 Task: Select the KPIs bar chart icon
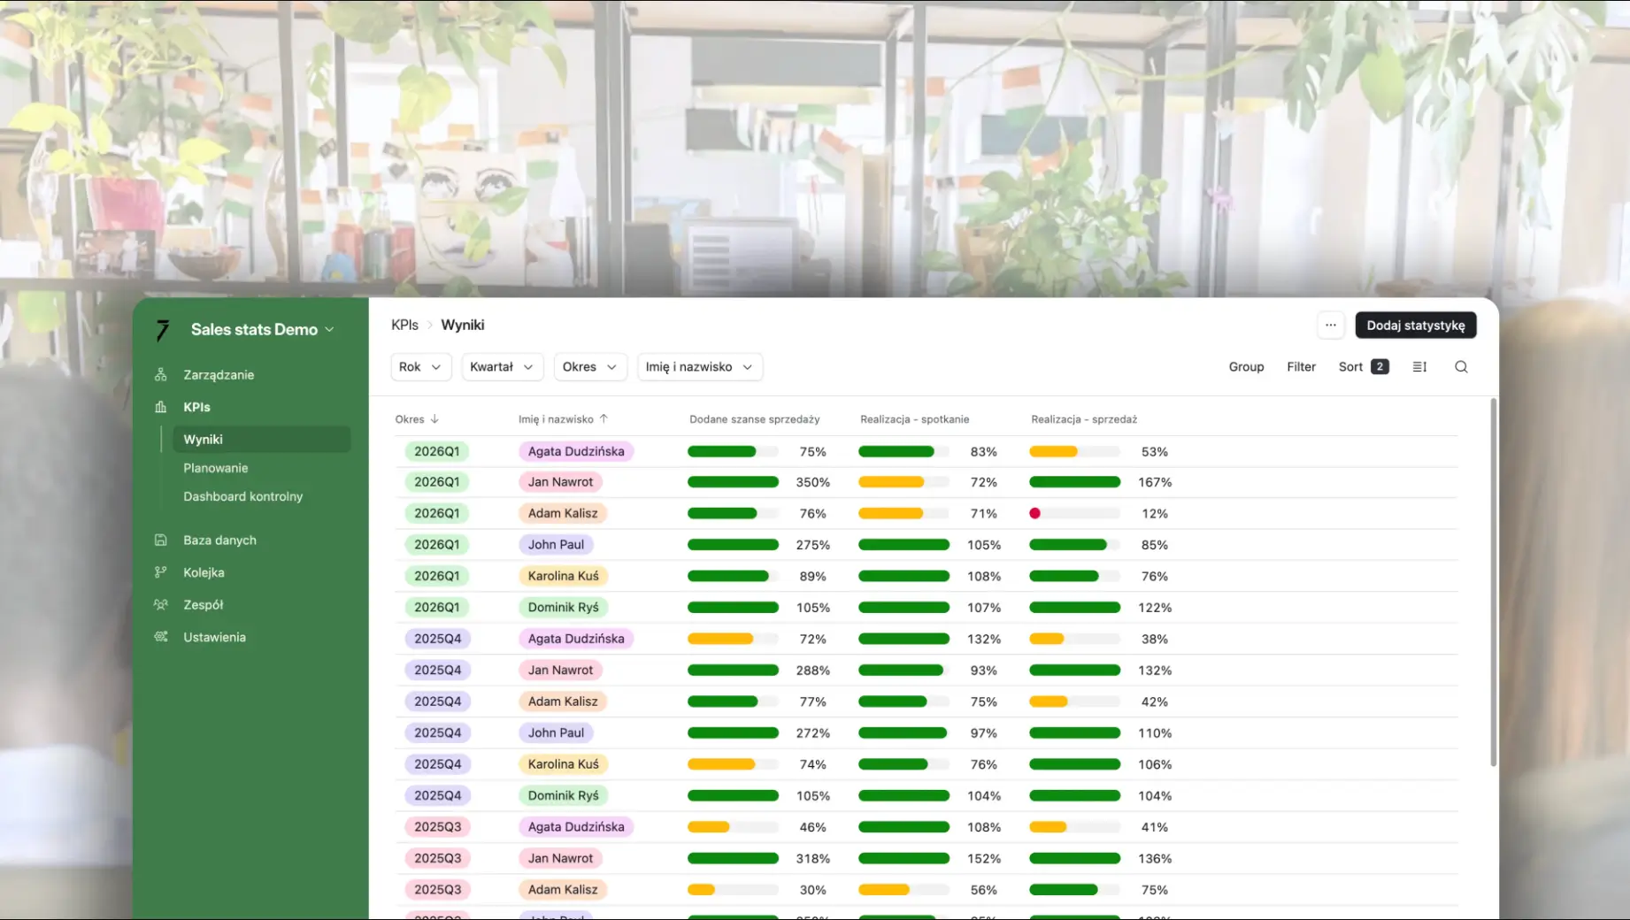click(160, 407)
